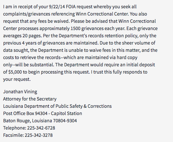The image size is (173, 142).
Task: Click the word FOIA in first line
Action: tap(71, 7)
